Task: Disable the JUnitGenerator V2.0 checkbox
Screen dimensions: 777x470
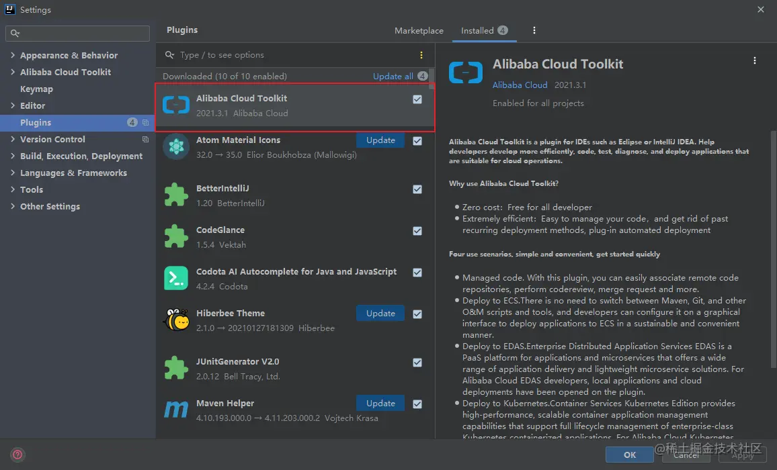Action: [x=417, y=363]
